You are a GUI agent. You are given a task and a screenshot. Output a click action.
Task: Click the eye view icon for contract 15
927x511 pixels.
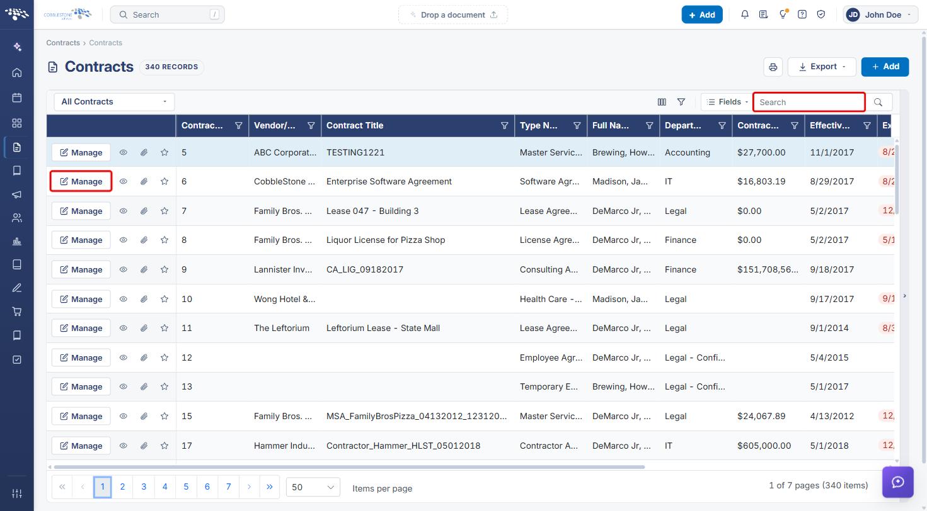point(124,416)
